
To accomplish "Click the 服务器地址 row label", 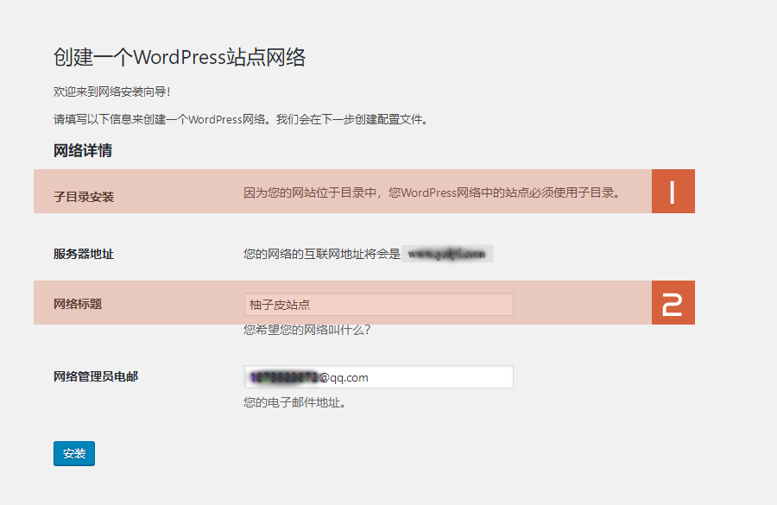I will [84, 254].
